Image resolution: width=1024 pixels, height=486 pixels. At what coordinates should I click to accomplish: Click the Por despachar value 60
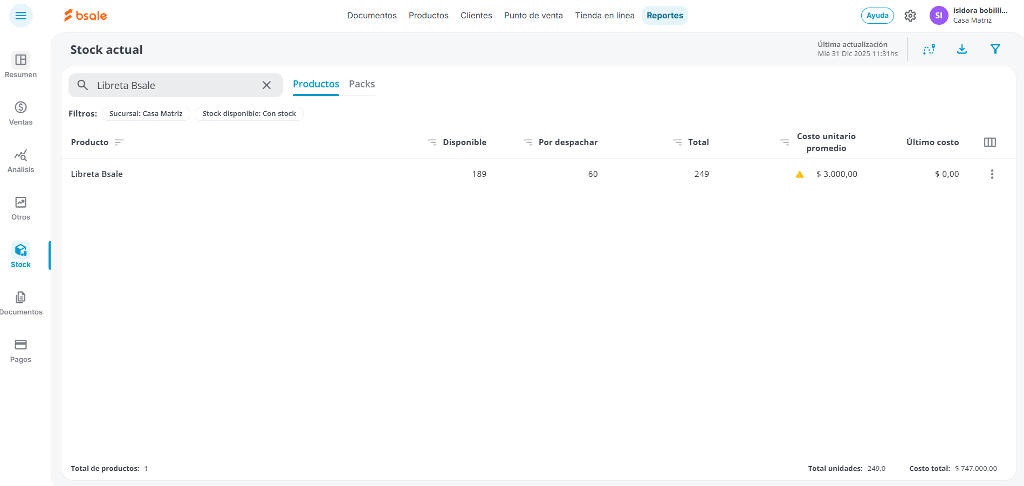point(593,174)
